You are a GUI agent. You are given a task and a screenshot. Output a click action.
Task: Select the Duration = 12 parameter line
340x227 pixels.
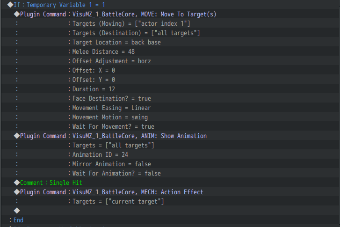point(170,89)
